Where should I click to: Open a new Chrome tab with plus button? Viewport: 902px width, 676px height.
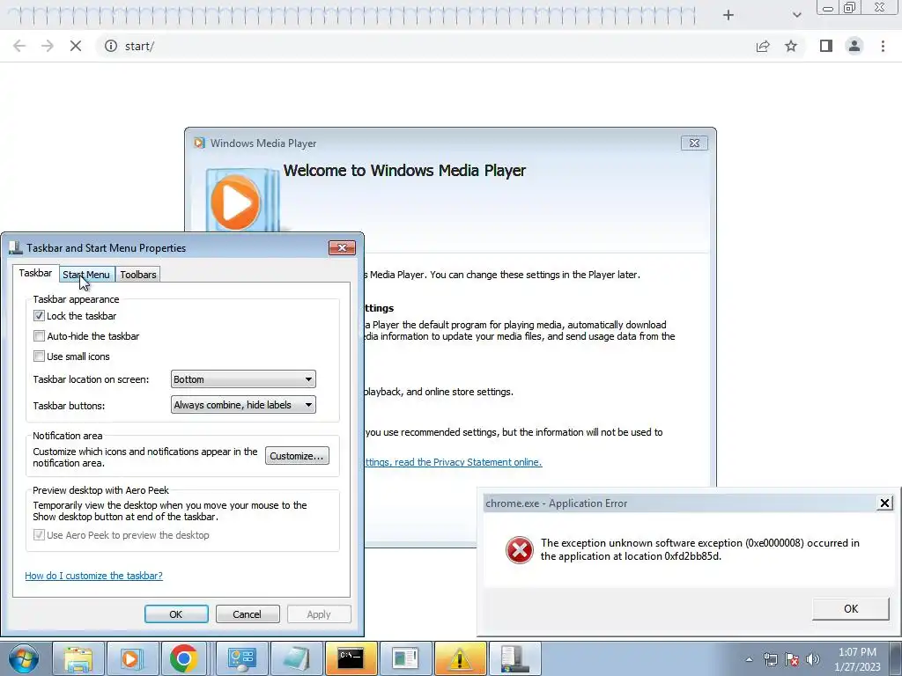pyautogui.click(x=728, y=15)
